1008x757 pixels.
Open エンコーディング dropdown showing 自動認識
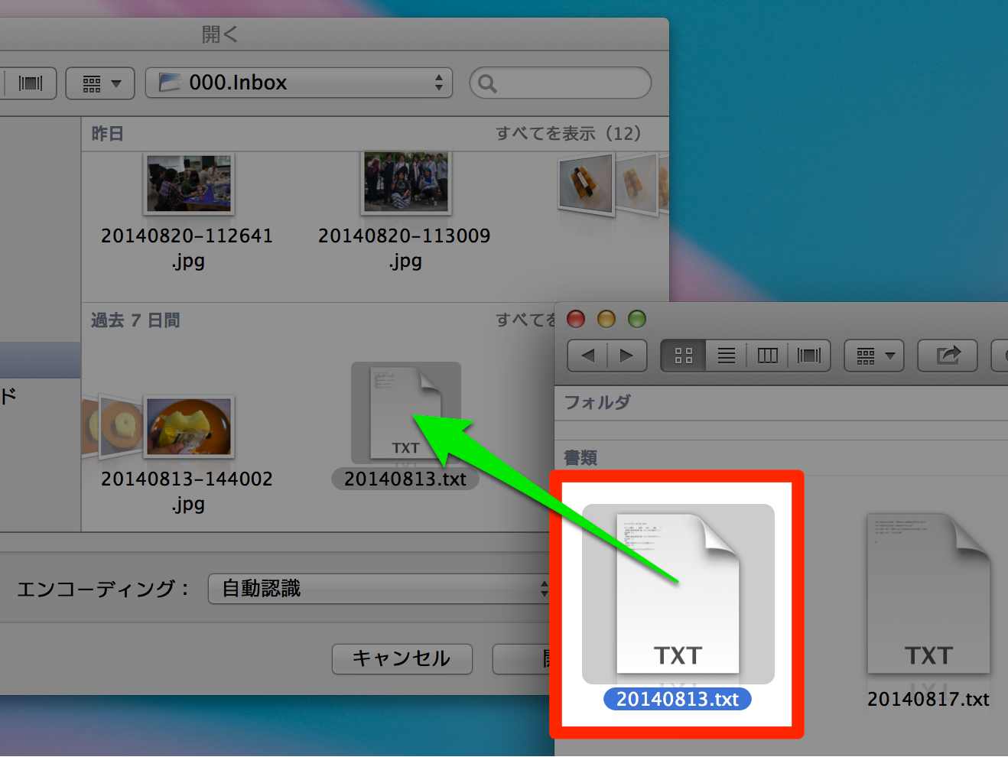[379, 589]
